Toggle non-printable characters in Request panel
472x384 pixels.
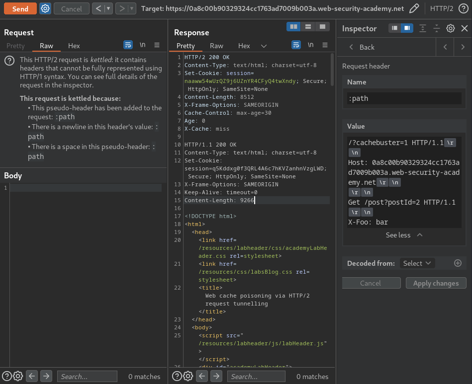coord(142,45)
